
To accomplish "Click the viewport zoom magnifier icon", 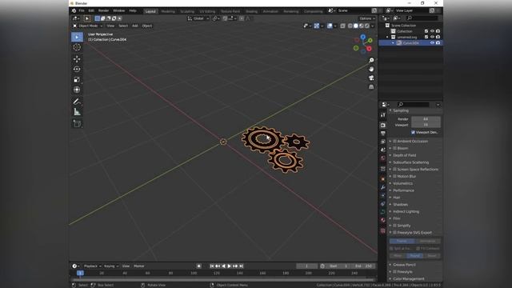I will pyautogui.click(x=371, y=60).
